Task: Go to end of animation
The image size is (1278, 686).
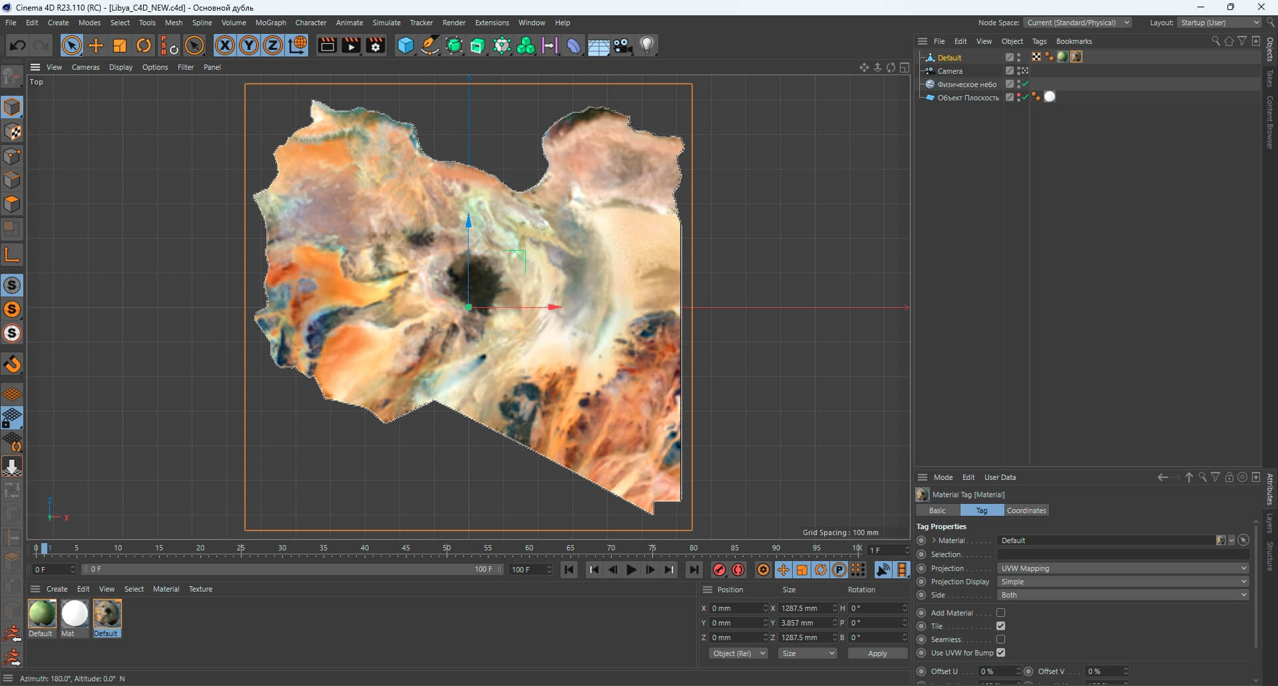Action: tap(694, 570)
